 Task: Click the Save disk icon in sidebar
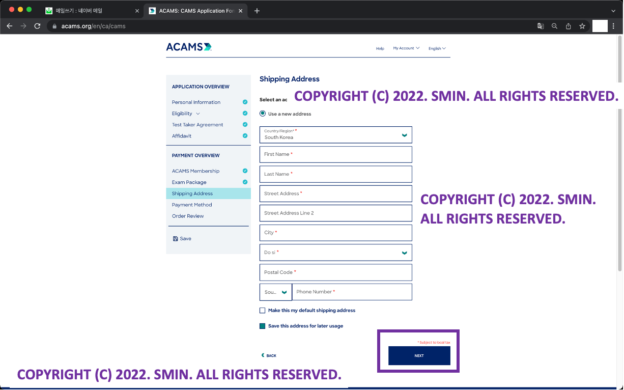click(x=176, y=238)
